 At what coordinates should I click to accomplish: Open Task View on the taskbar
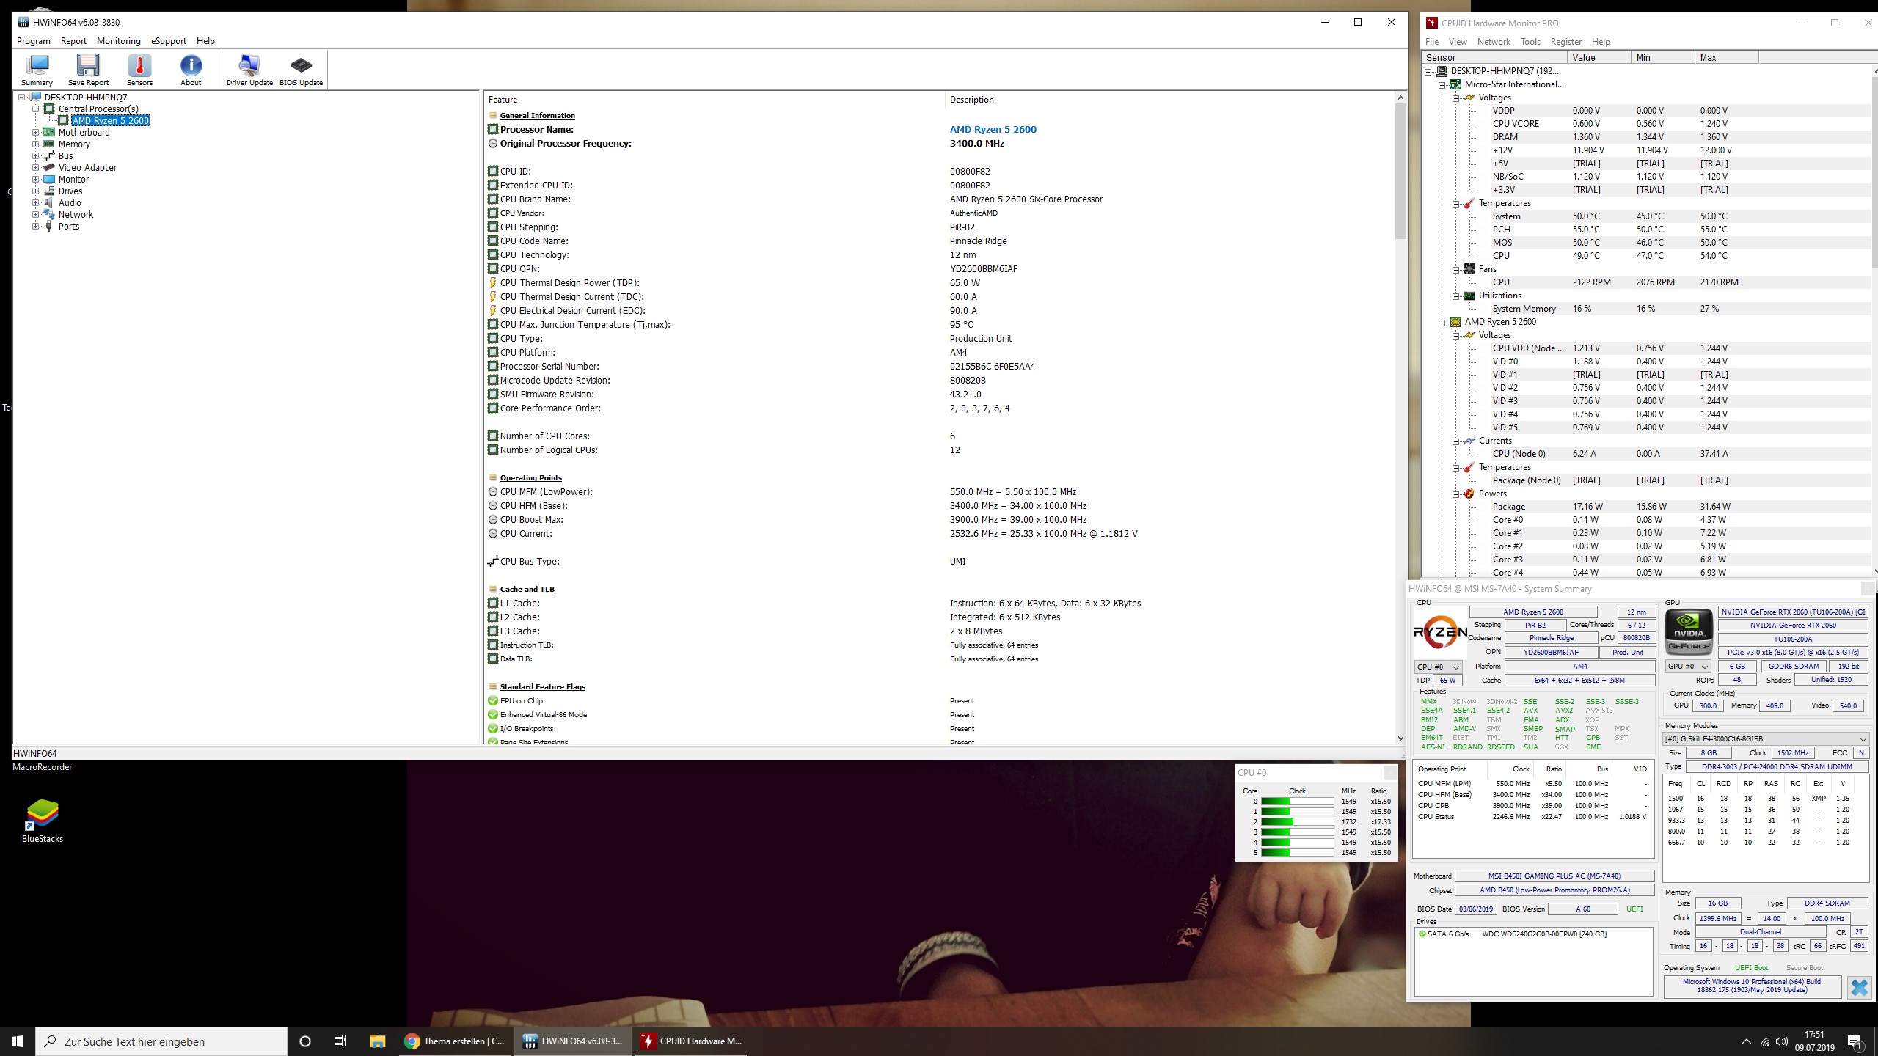(340, 1041)
